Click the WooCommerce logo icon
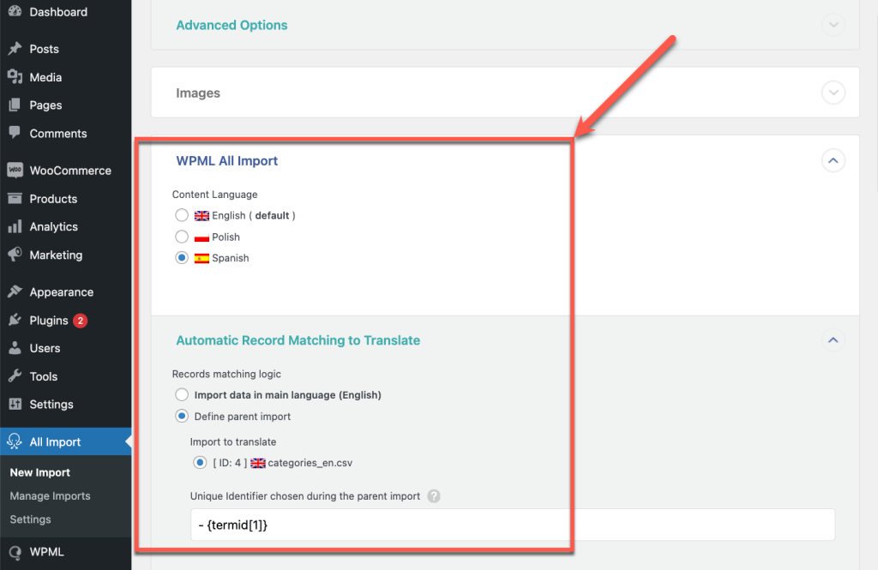878x570 pixels. point(15,171)
